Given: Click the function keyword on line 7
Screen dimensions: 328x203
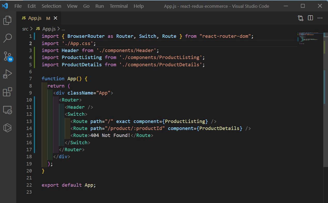Looking at the screenshot, I should point(53,79).
